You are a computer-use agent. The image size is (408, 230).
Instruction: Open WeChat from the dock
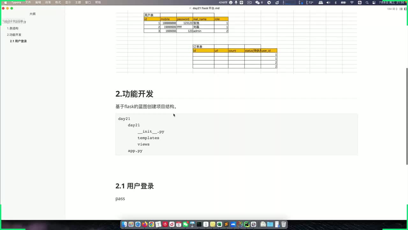pyautogui.click(x=186, y=224)
